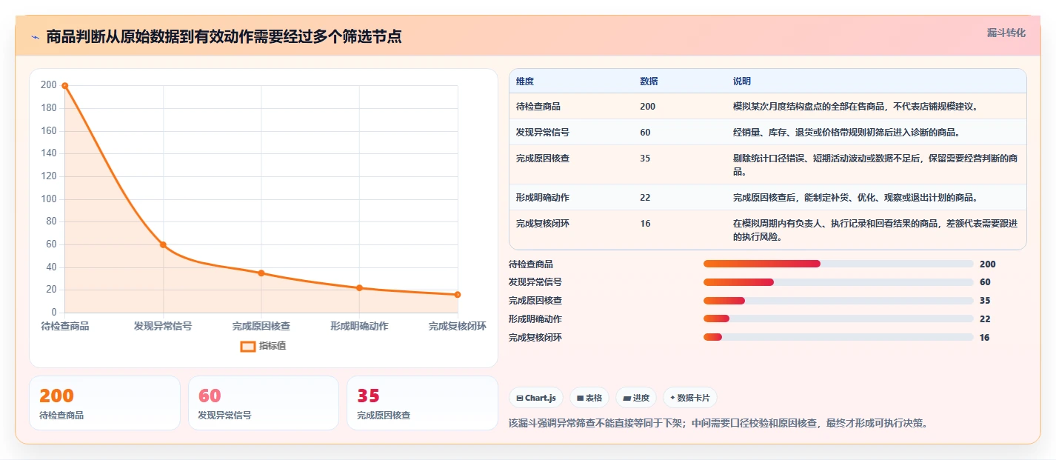Click progress label 待检查商品 beside the bar

coord(531,264)
